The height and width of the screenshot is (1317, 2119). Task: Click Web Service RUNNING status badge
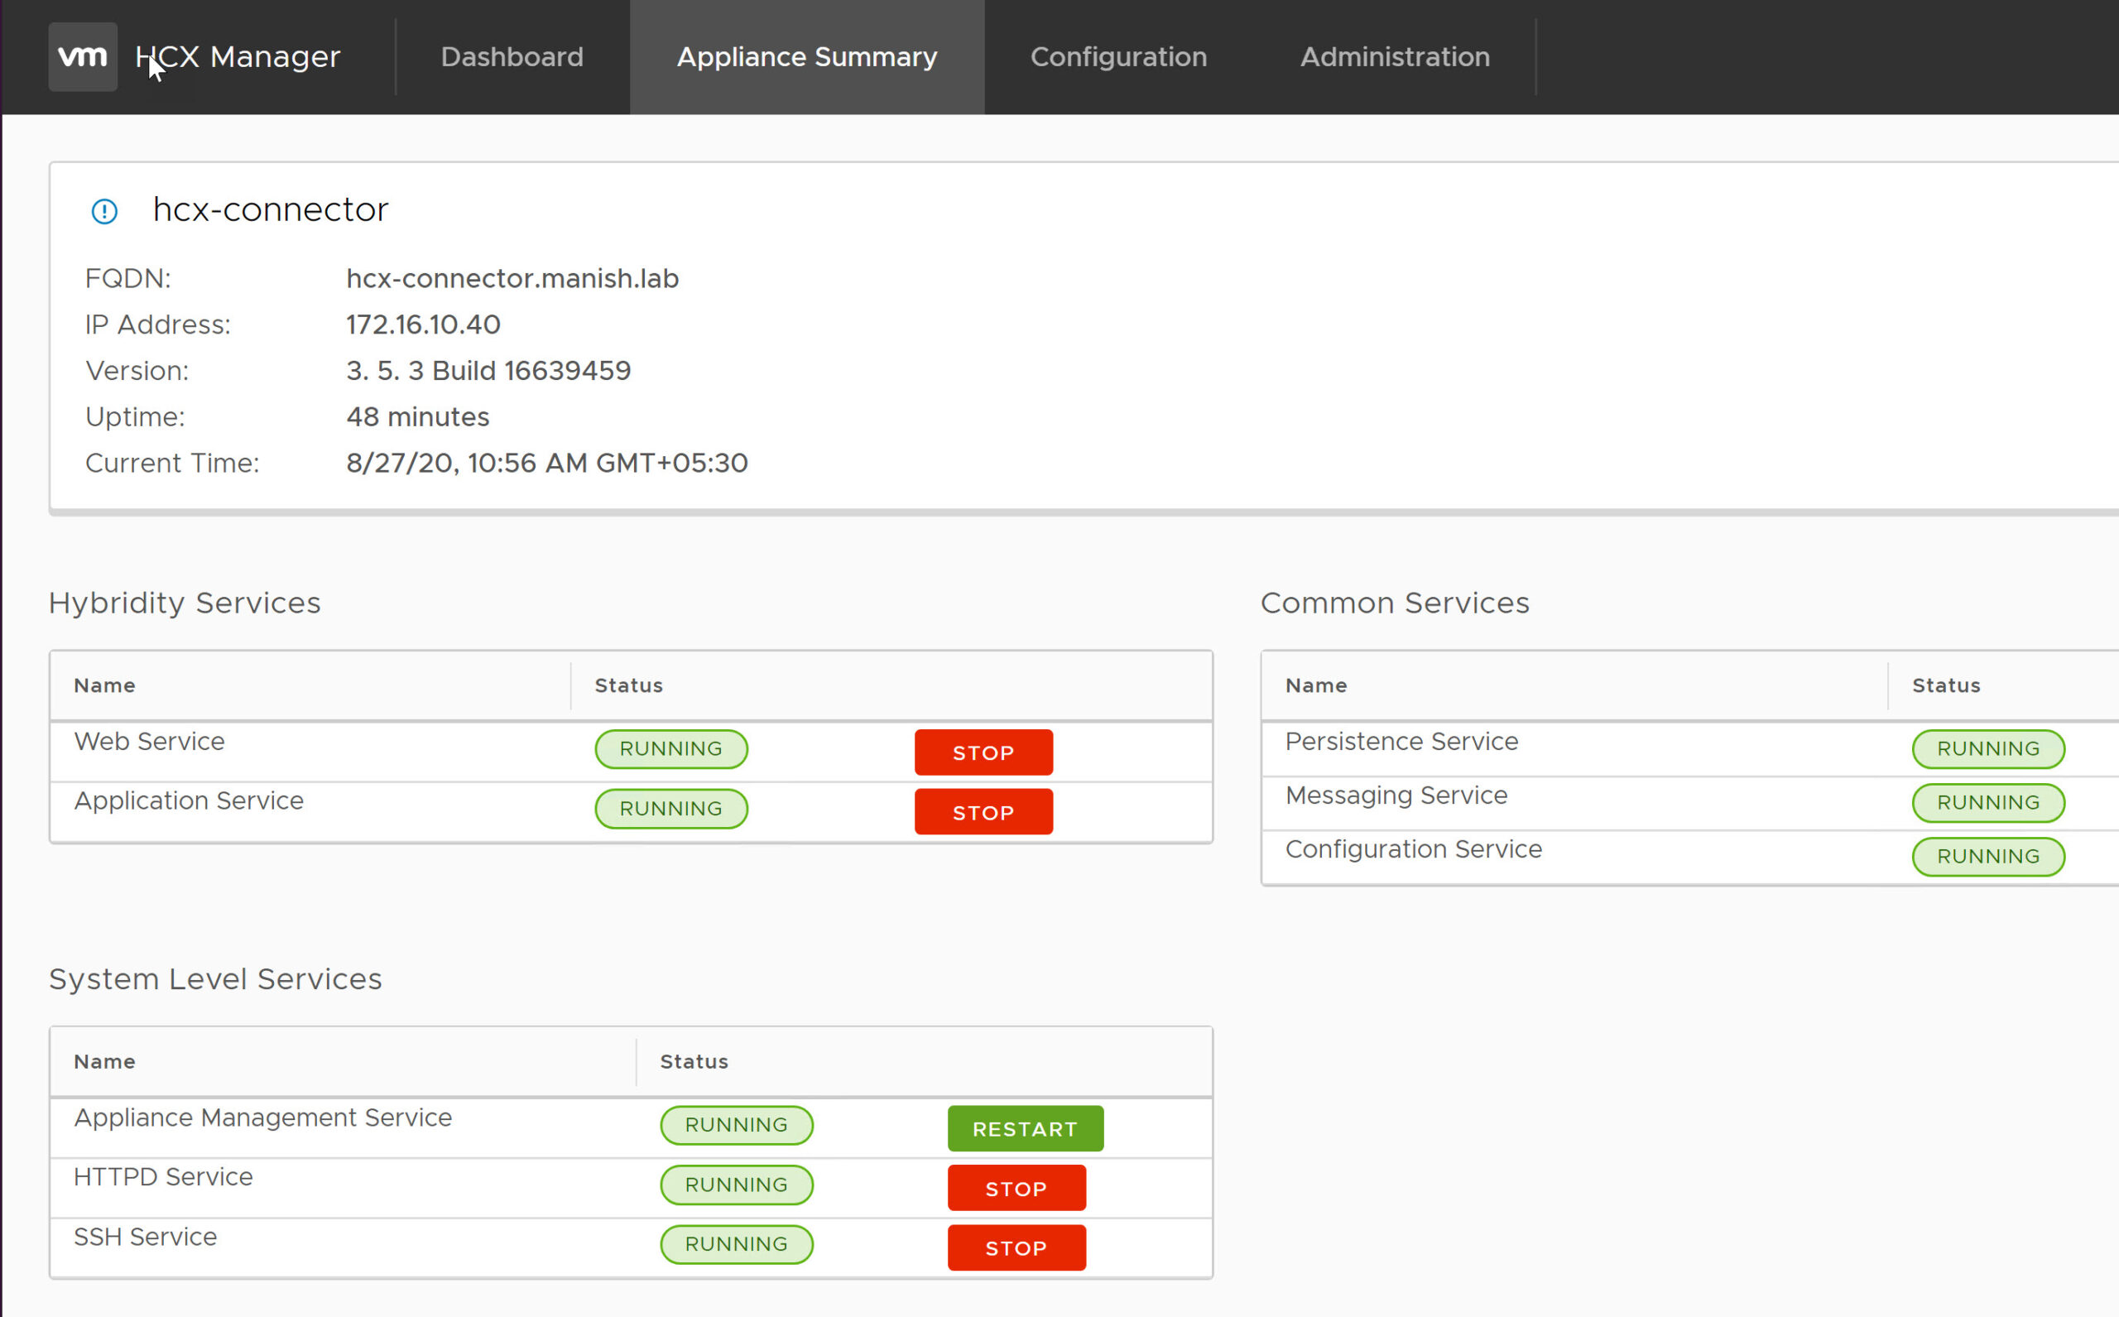tap(670, 748)
